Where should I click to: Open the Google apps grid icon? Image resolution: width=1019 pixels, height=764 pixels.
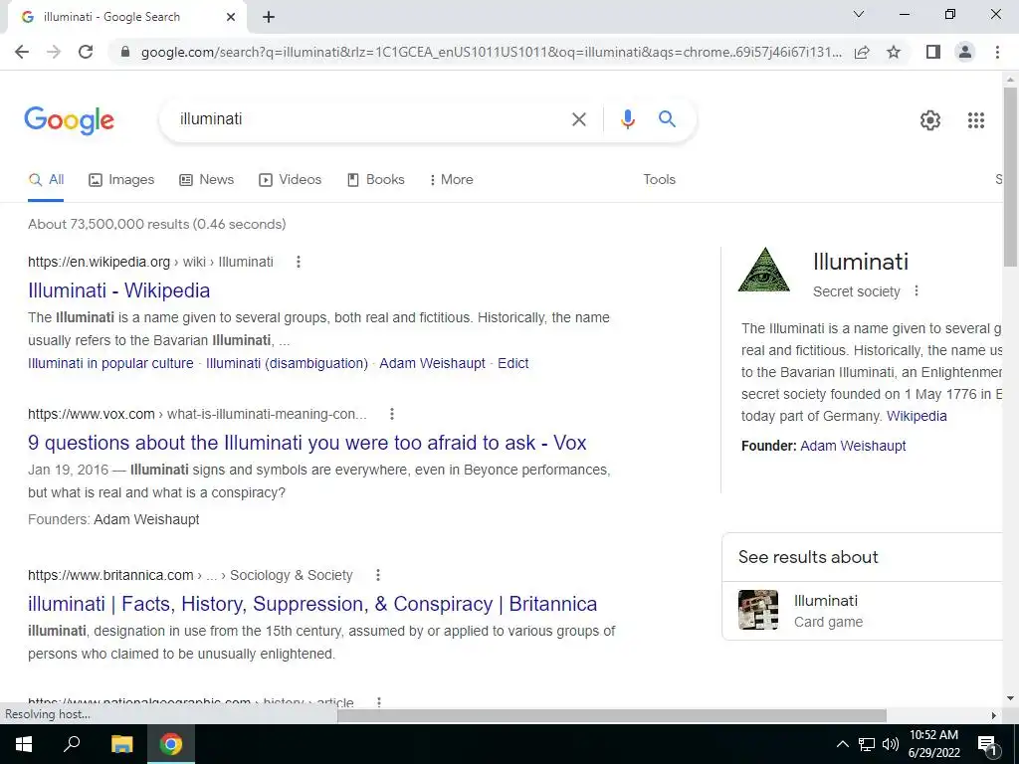point(975,120)
